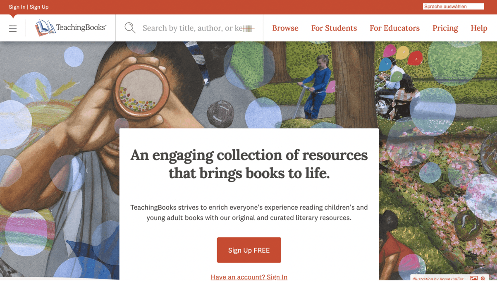497x282 pixels.
Task: Open the Browse menu
Action: 285,28
